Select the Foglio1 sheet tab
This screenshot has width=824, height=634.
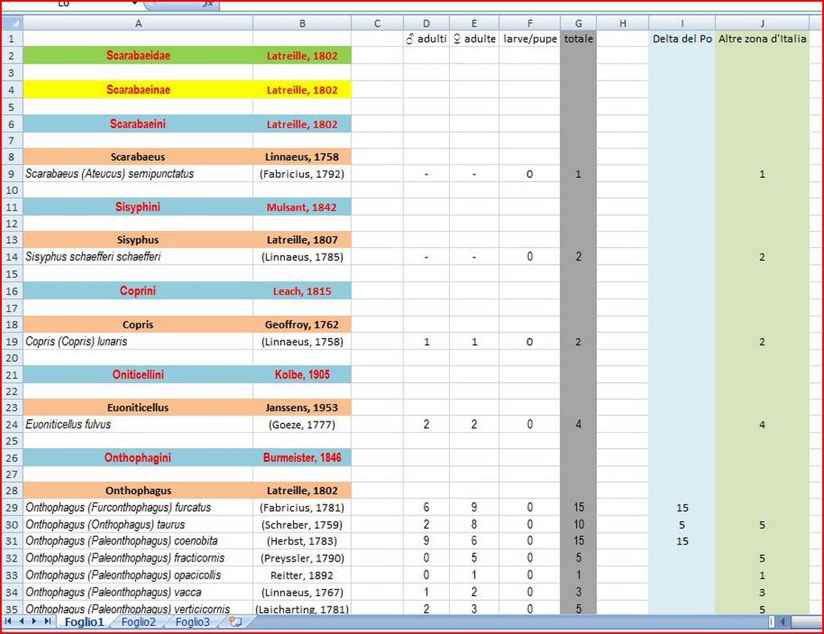tap(84, 622)
